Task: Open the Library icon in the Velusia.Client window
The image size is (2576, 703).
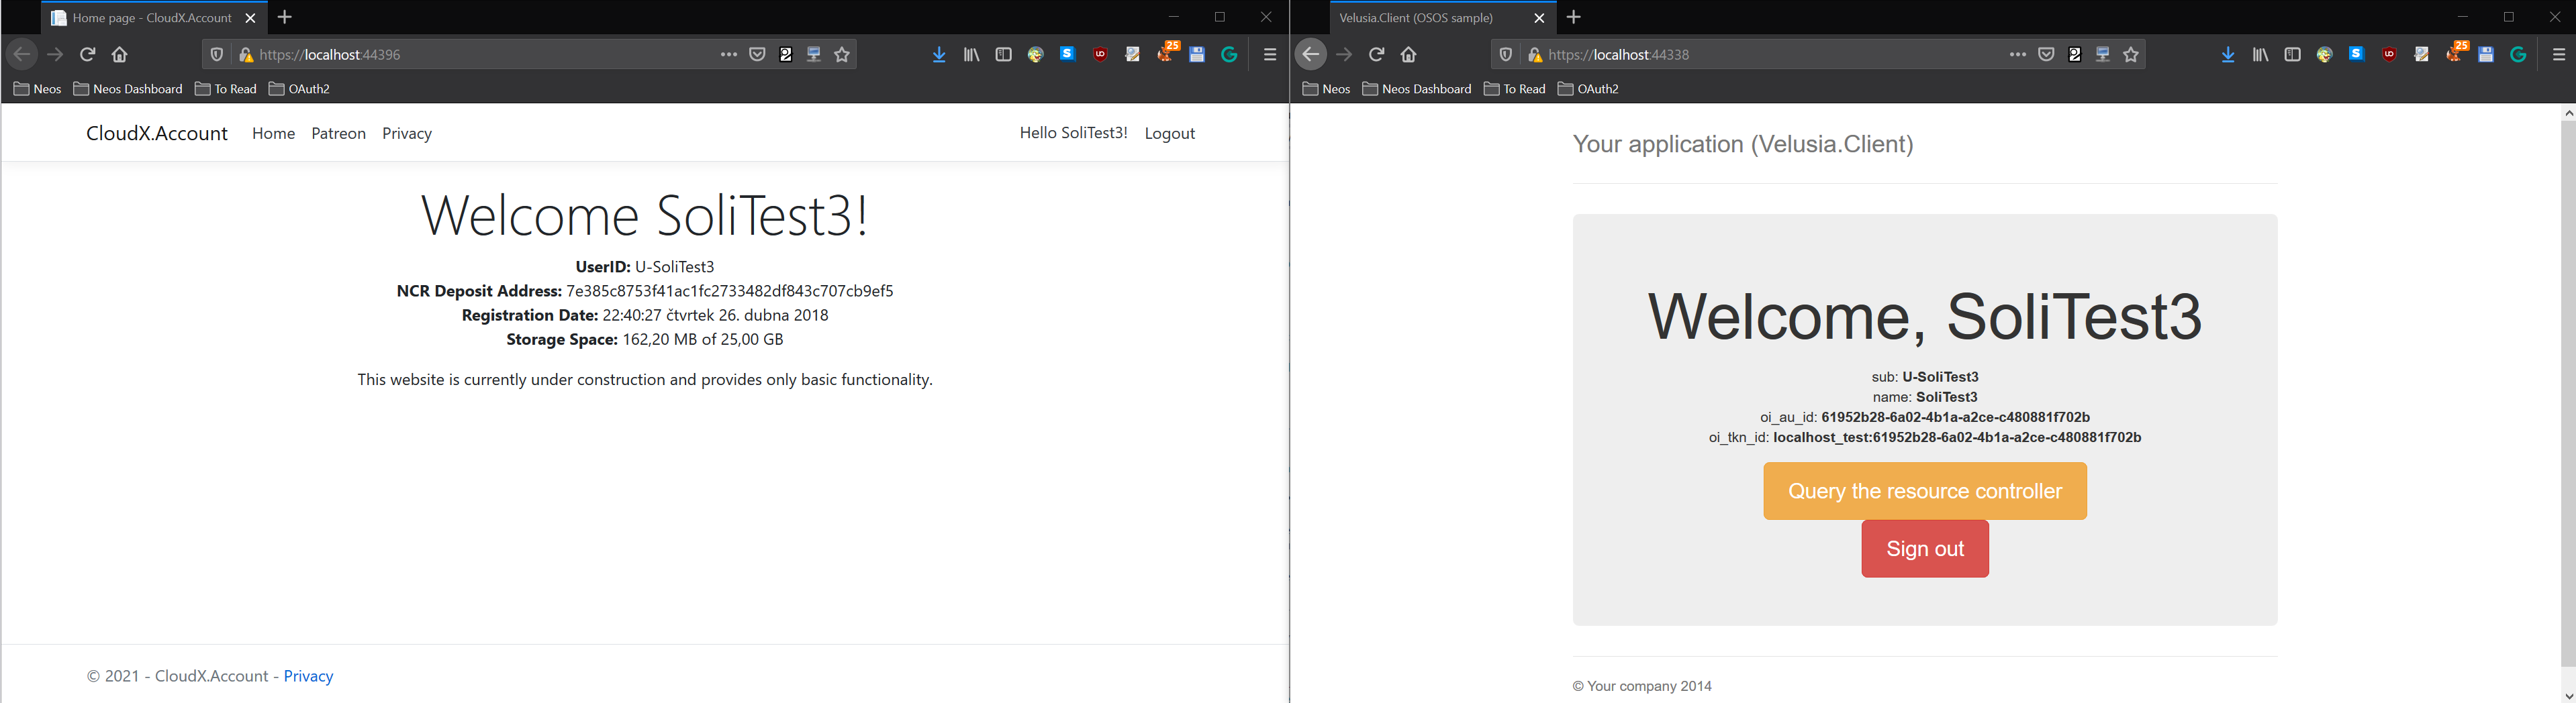Action: 2260,55
